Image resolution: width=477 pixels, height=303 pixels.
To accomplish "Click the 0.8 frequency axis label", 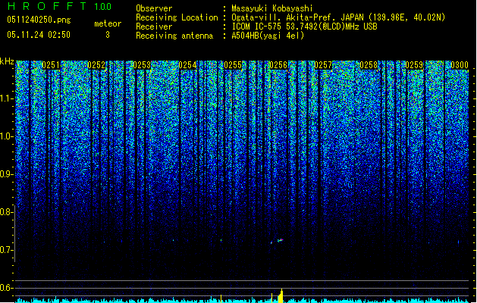I will (6, 212).
